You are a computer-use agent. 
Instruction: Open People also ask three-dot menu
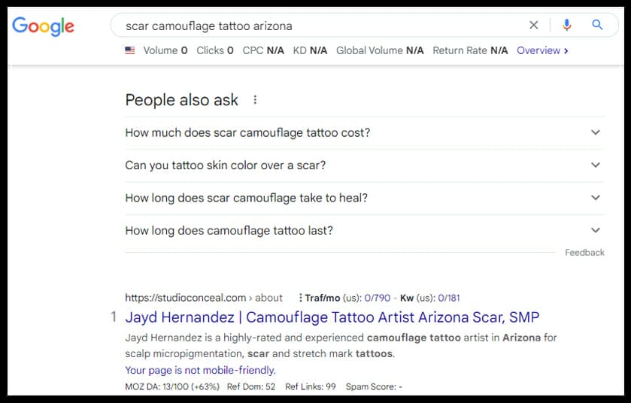point(255,100)
